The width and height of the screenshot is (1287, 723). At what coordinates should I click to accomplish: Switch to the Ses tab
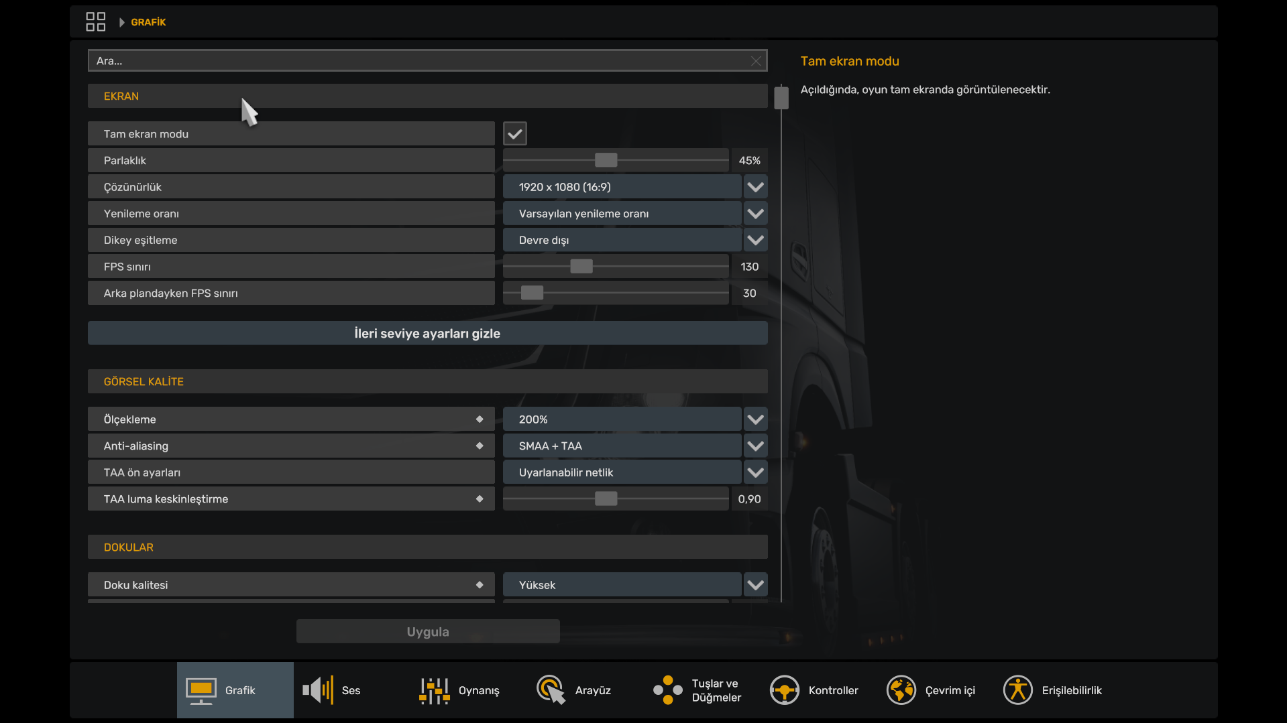point(351,690)
